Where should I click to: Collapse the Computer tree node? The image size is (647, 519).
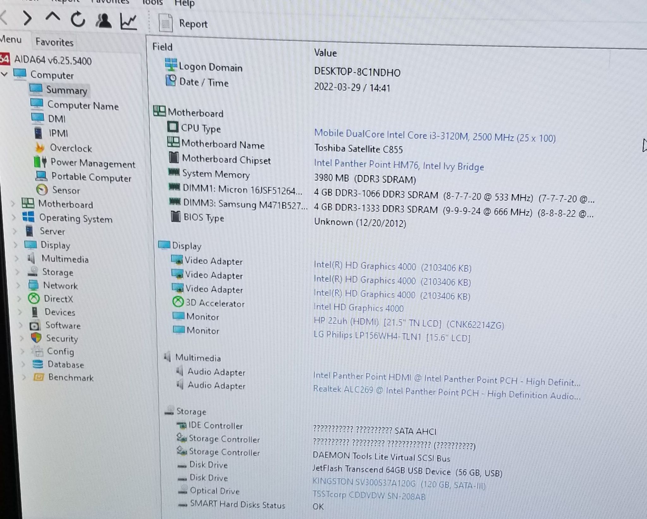(4, 74)
